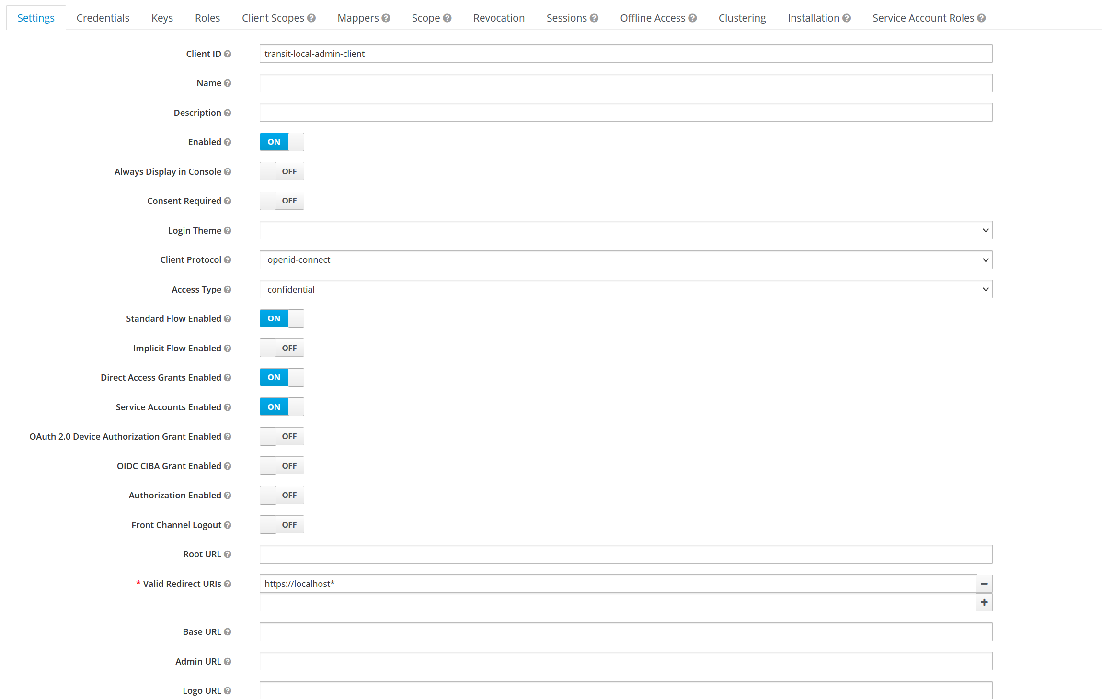Screen dimensions: 1102x699
Task: Click the help icon beside Client ID
Action: [x=228, y=54]
